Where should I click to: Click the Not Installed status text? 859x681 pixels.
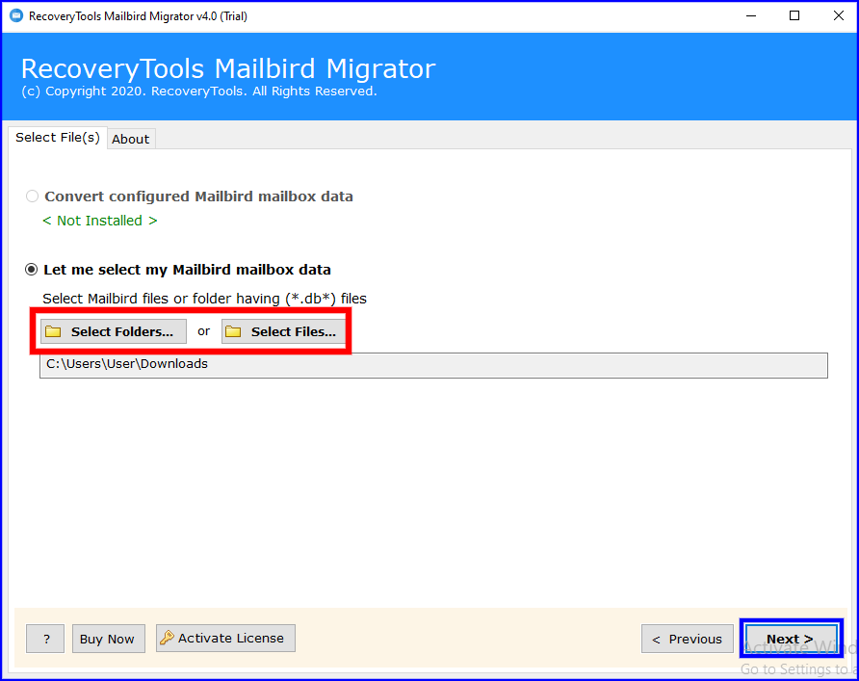click(x=100, y=221)
